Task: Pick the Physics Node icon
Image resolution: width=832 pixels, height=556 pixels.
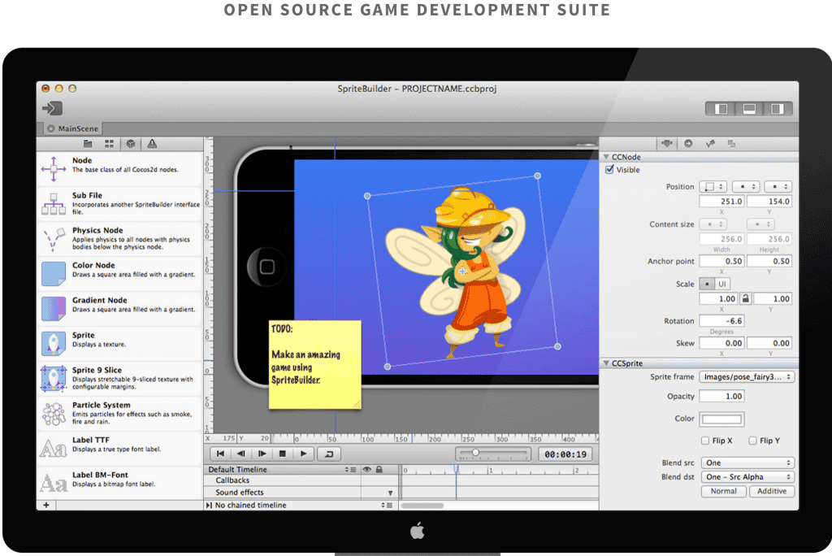Action: tap(54, 239)
